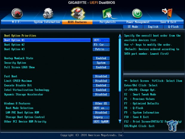Click the ST Mode button
The width and height of the screenshot is (185, 139).
point(133,27)
